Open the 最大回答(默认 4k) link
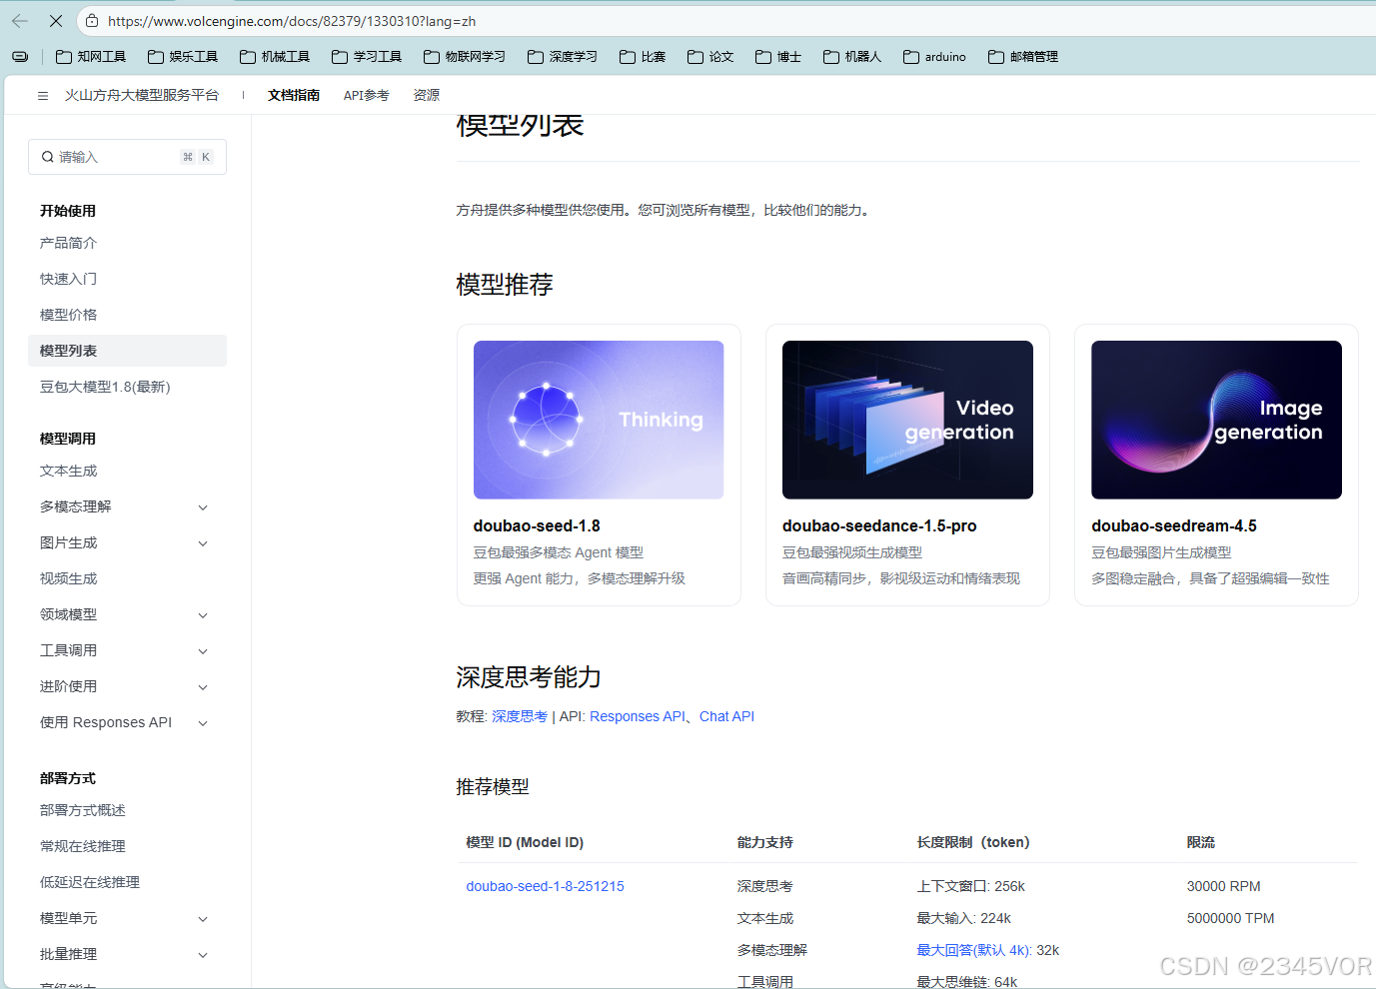This screenshot has width=1376, height=989. [x=974, y=950]
